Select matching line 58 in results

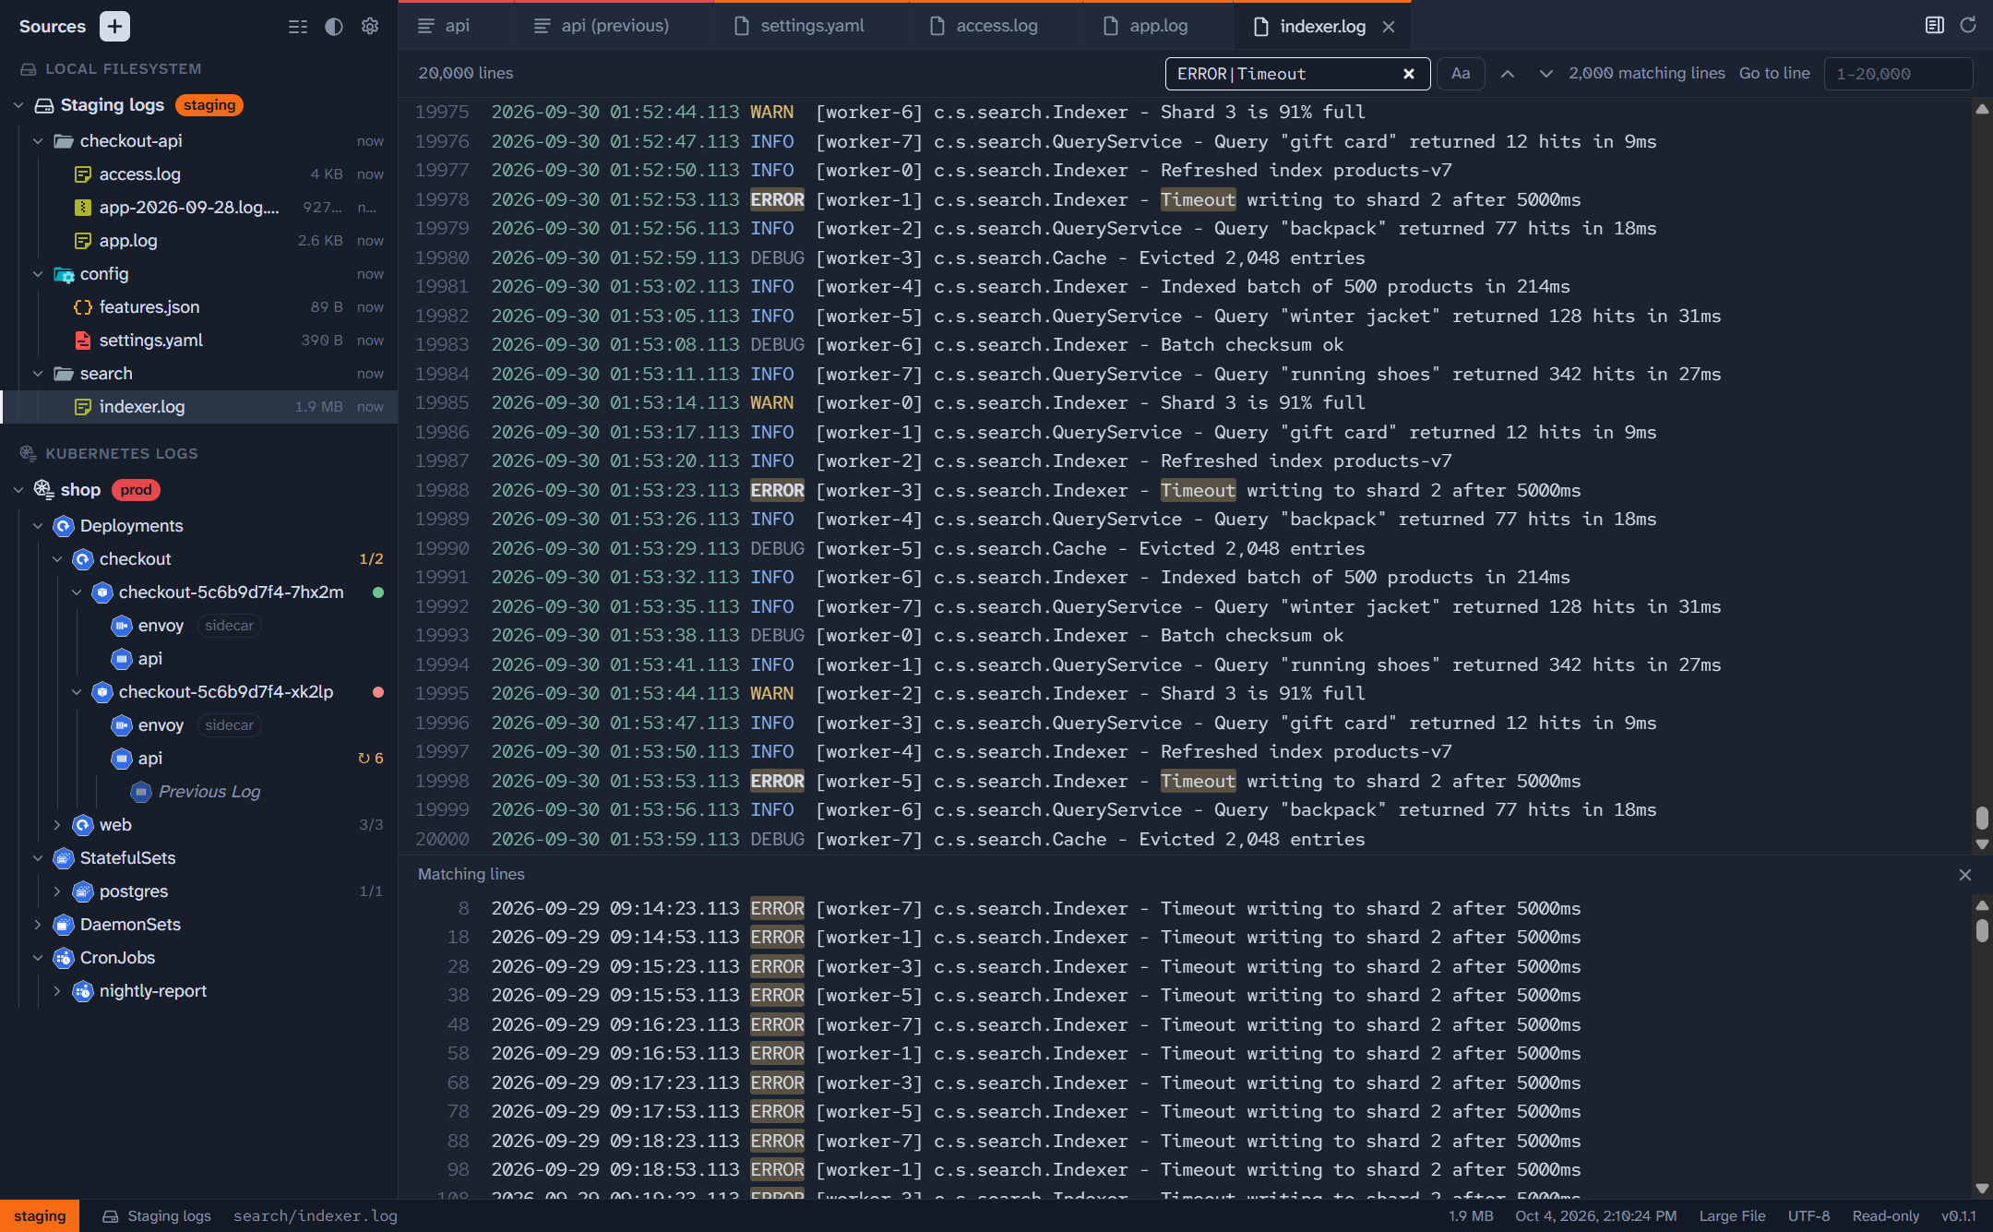1186,1054
